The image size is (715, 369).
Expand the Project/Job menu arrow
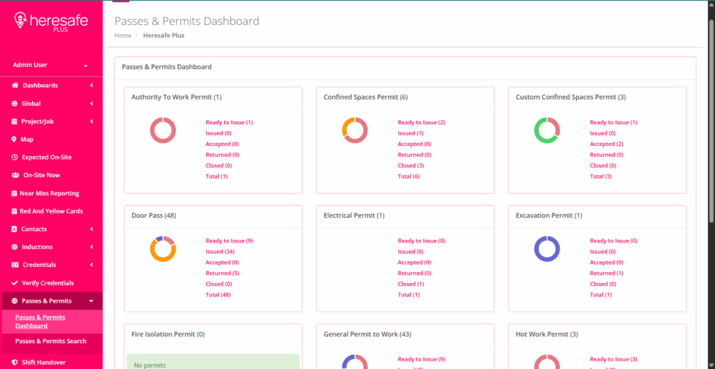pos(91,121)
